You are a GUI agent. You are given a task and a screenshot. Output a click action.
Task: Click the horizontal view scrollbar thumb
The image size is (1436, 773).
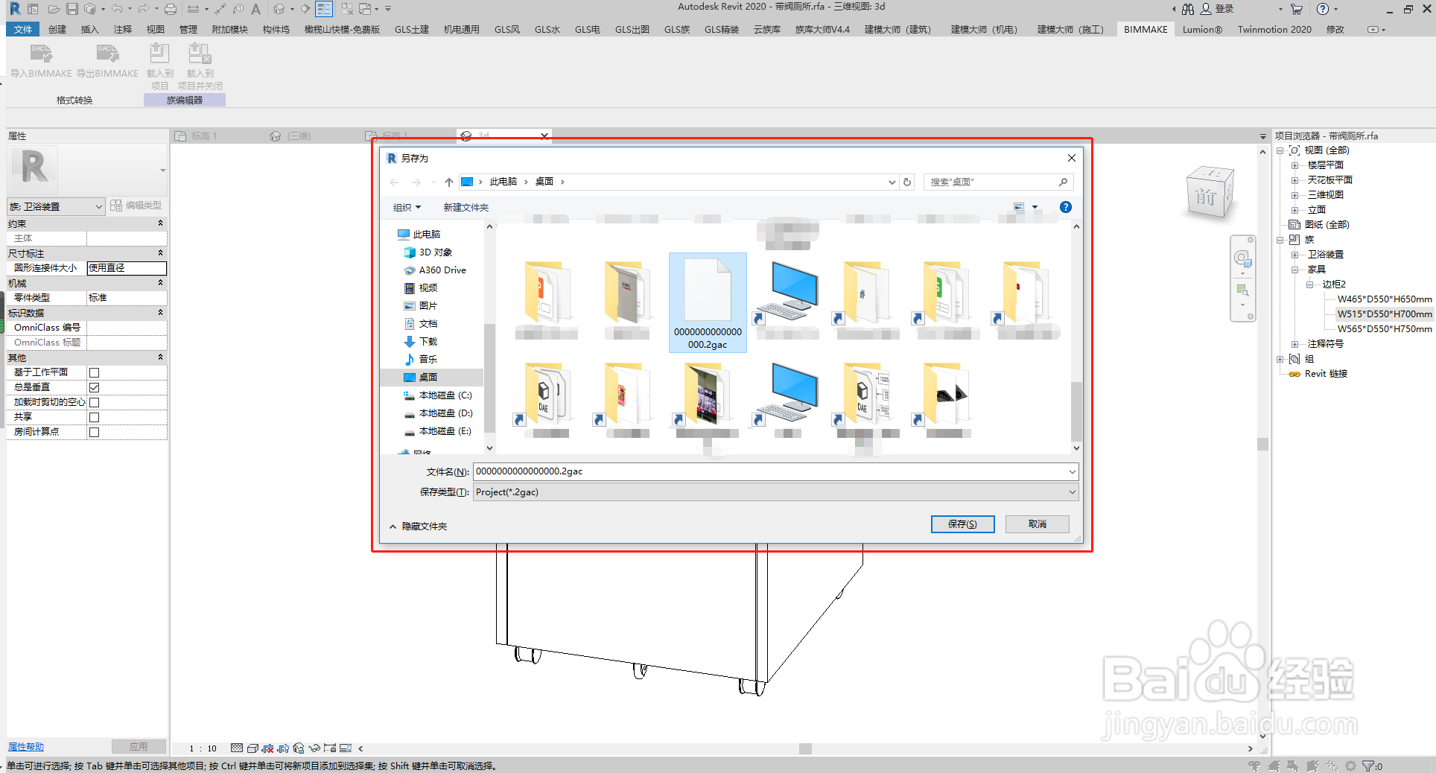pyautogui.click(x=804, y=748)
